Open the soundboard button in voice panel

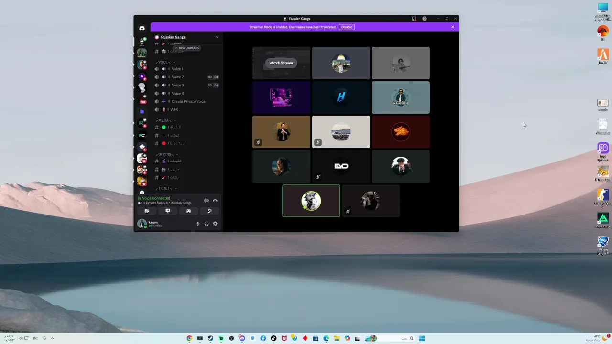[x=209, y=211]
